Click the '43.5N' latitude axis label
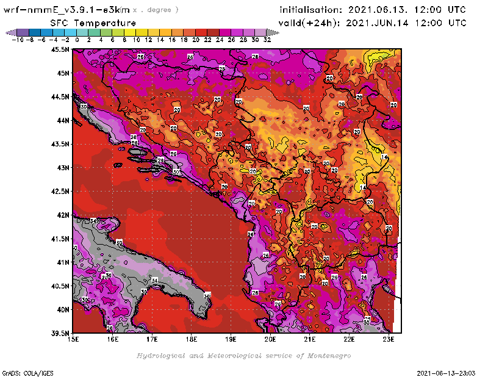488x377 pixels. pos(60,144)
